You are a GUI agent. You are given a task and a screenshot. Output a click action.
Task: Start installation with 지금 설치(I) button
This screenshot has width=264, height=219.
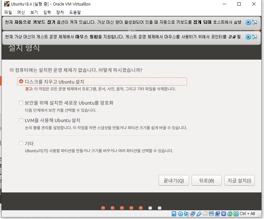[239, 180]
